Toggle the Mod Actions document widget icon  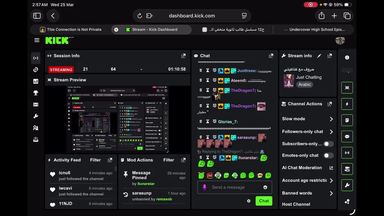pos(347,120)
